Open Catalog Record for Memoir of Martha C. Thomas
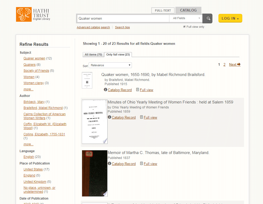263x204 pixels. click(x=124, y=164)
